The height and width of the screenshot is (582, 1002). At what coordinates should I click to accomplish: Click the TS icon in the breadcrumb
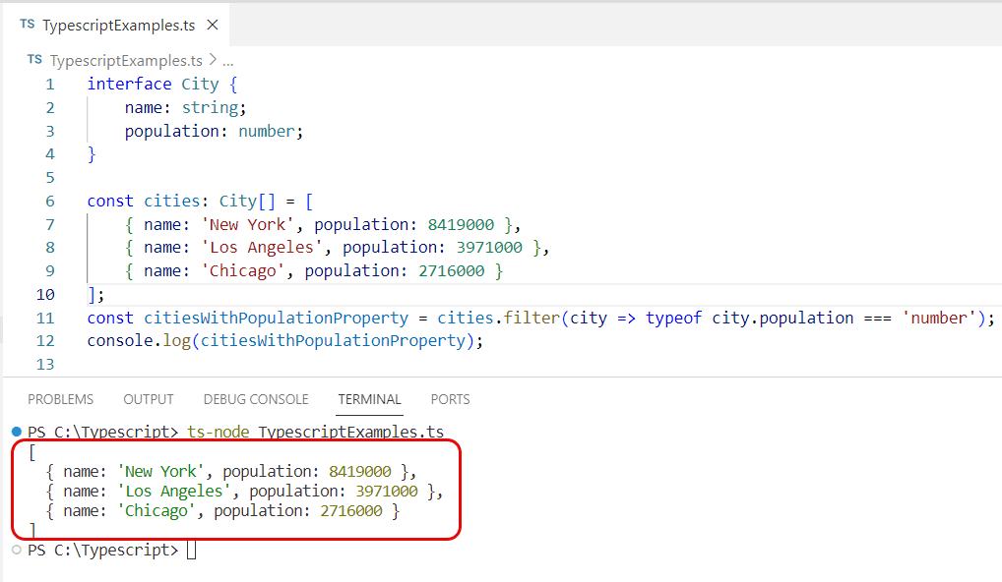[34, 60]
